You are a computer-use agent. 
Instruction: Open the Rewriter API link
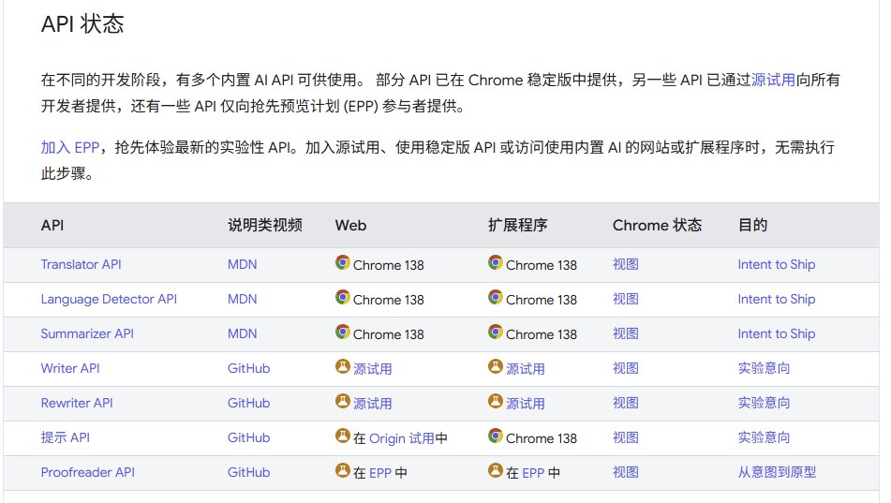pos(77,403)
